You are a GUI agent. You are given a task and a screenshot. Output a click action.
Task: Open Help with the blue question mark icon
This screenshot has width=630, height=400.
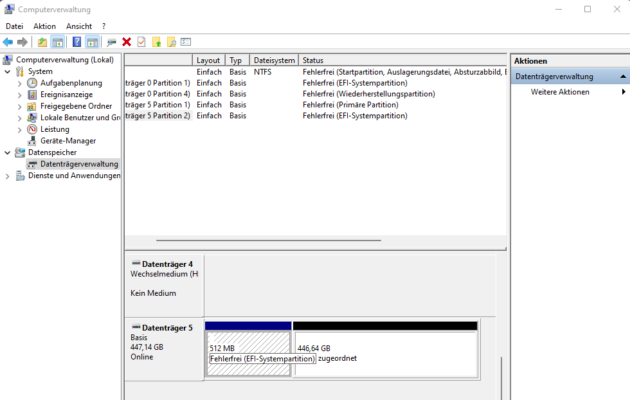click(76, 42)
